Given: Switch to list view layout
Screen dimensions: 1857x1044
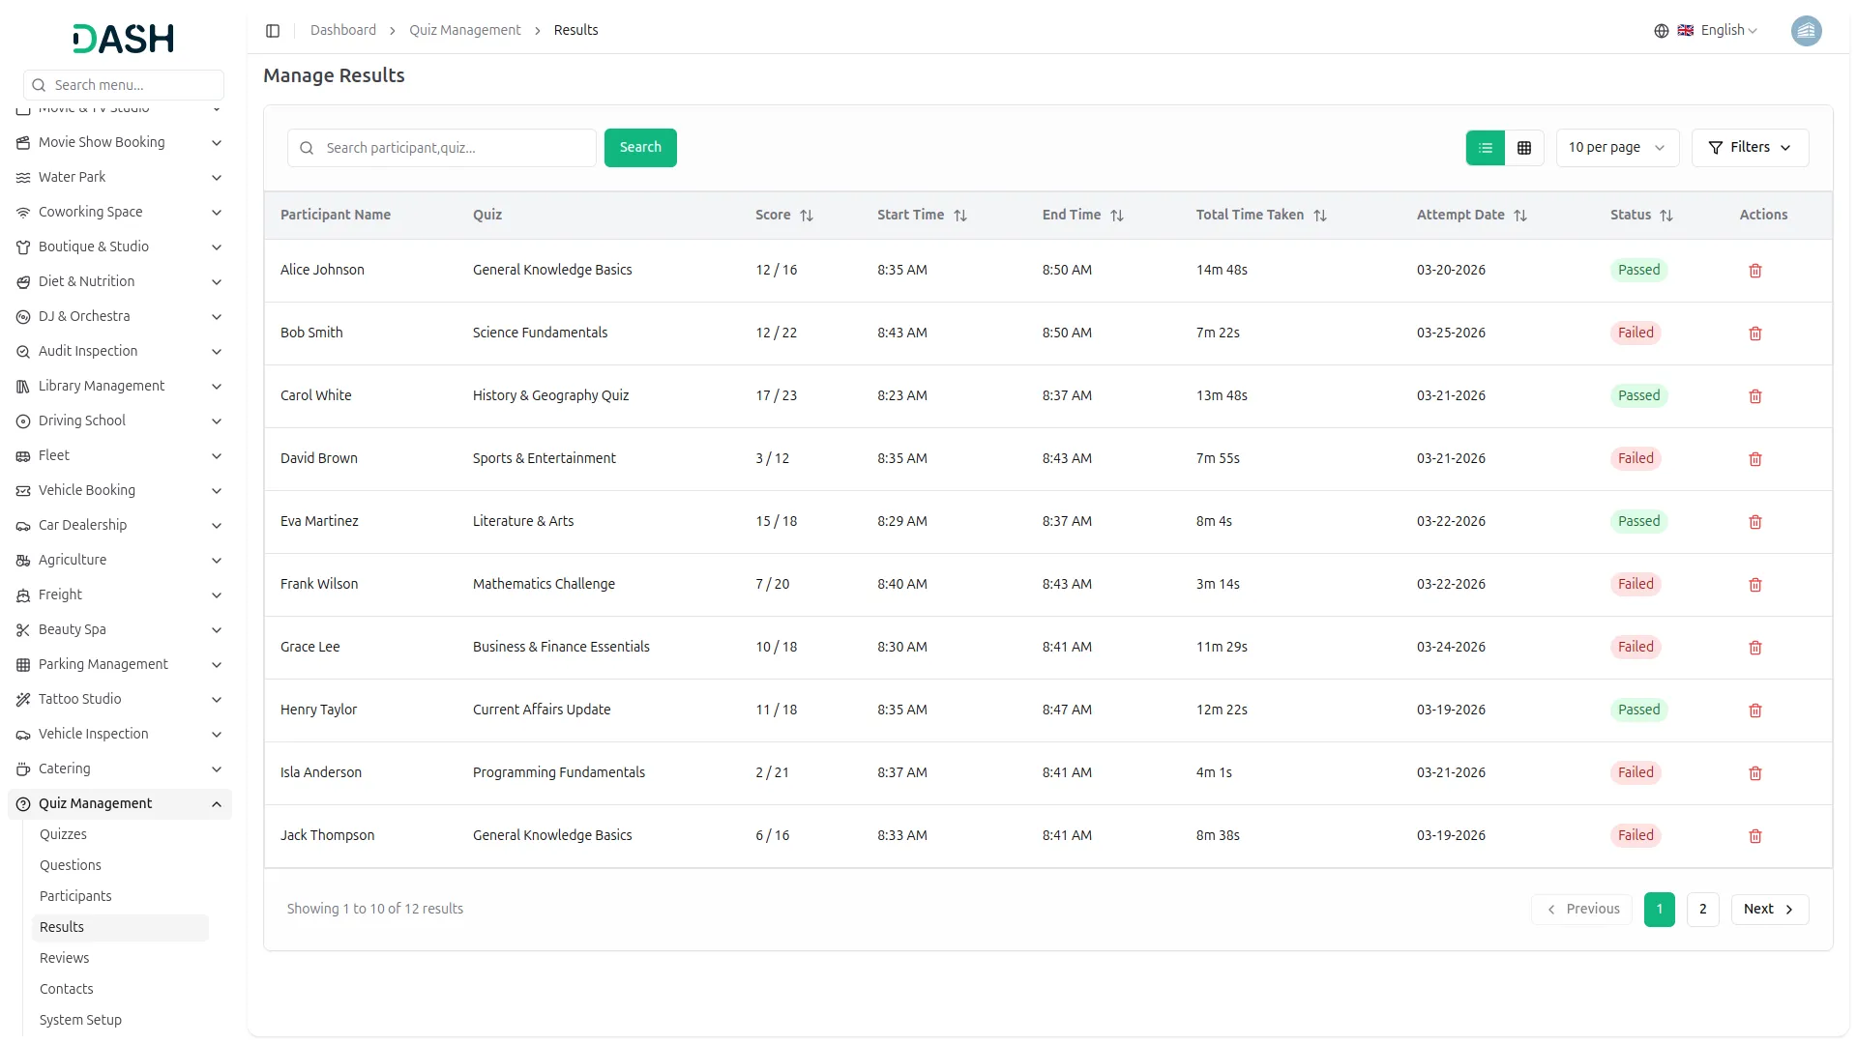Looking at the screenshot, I should [x=1486, y=148].
